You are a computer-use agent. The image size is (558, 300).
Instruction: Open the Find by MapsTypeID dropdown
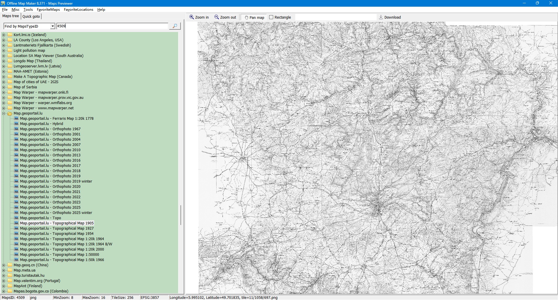(52, 26)
